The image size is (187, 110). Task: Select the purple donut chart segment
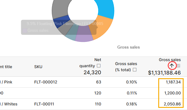84,36
